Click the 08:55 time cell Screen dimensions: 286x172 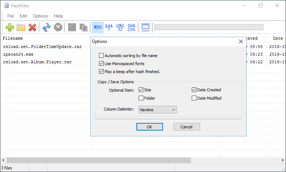[x=256, y=47]
